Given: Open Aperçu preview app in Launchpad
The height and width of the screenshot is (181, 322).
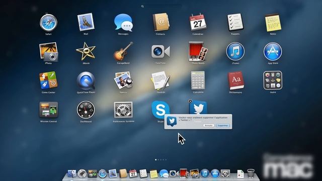Looking at the screenshot, I should pos(123,80).
